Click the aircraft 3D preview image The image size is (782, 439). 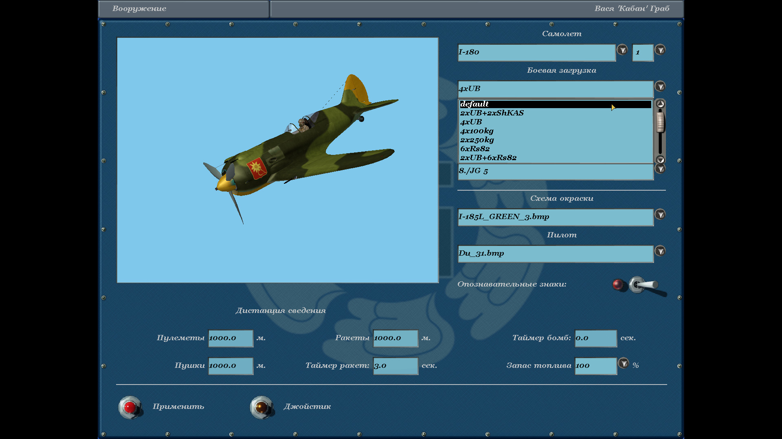point(277,160)
